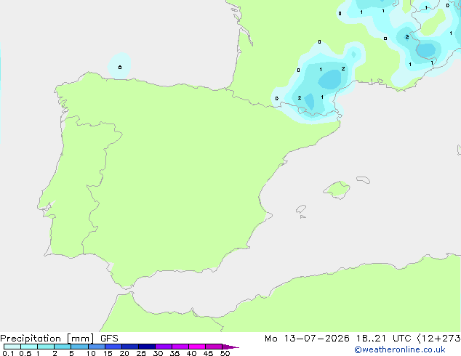Pick the legend swatch between 30 and 35
Screen dimensions: 461x356
[164, 347]
